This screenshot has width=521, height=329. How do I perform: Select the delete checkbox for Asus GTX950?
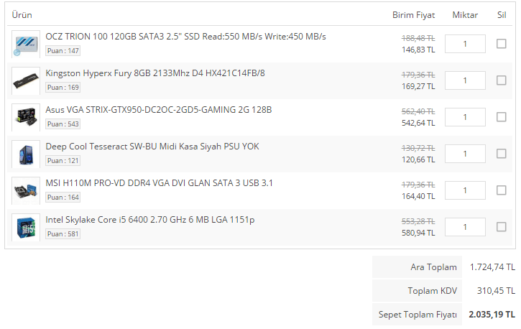[x=502, y=117]
